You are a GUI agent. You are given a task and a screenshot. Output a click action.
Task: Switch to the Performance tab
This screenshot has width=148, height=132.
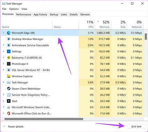(23, 14)
